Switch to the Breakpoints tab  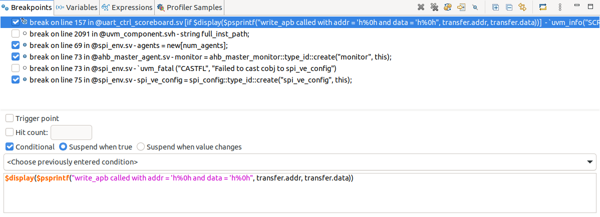27,7
